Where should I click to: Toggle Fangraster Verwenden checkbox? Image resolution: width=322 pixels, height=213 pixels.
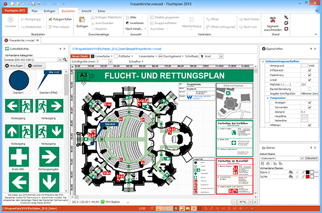click(310, 107)
